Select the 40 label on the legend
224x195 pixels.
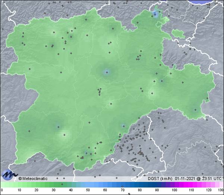(x=71, y=190)
